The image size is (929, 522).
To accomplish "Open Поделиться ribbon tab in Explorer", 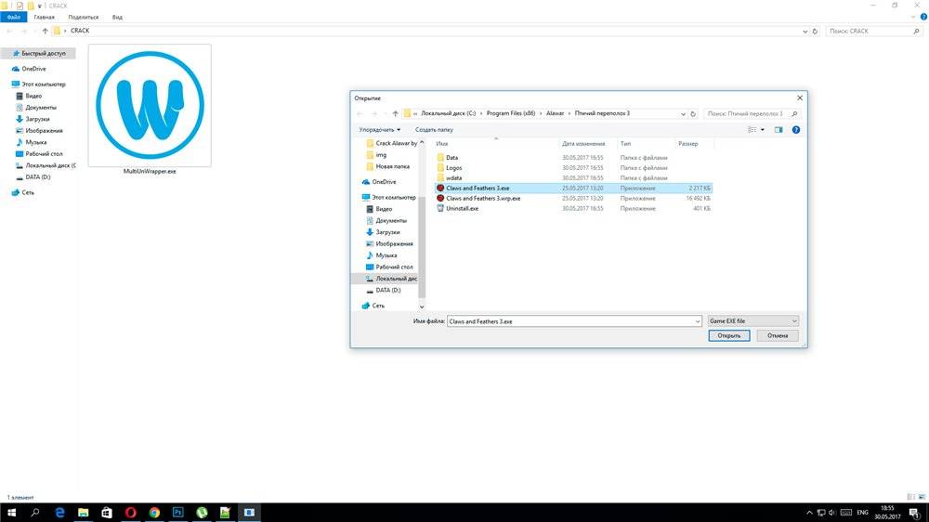I will click(83, 17).
